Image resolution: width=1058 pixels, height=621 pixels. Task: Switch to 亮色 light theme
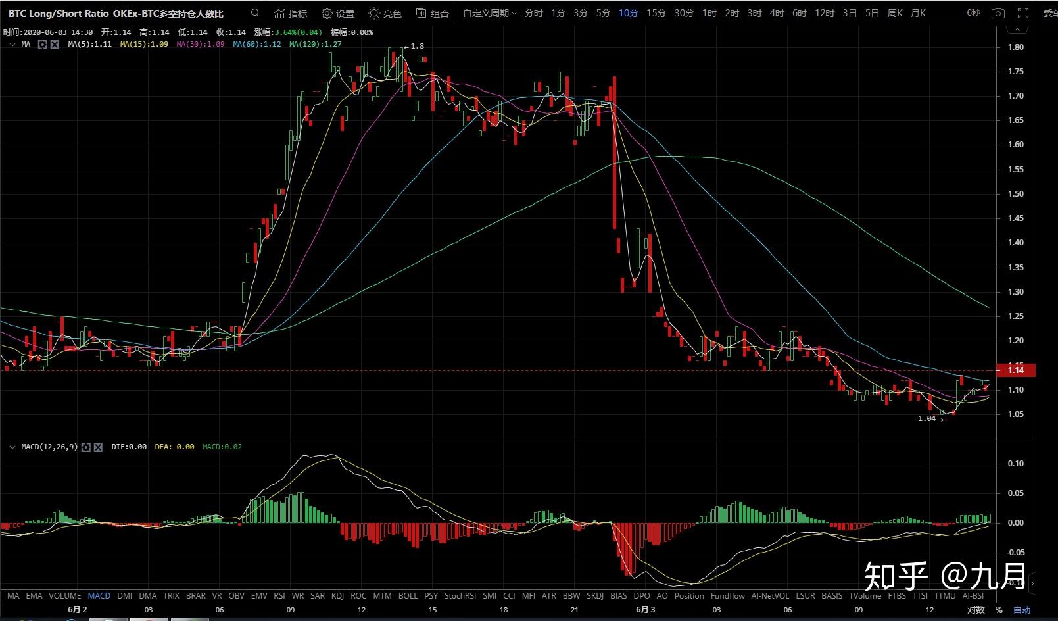click(385, 13)
